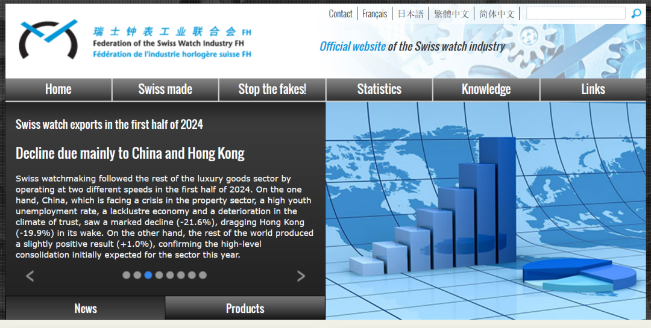Viewport: 651px width, 328px height.
Task: Focus the search text field
Action: [x=576, y=13]
